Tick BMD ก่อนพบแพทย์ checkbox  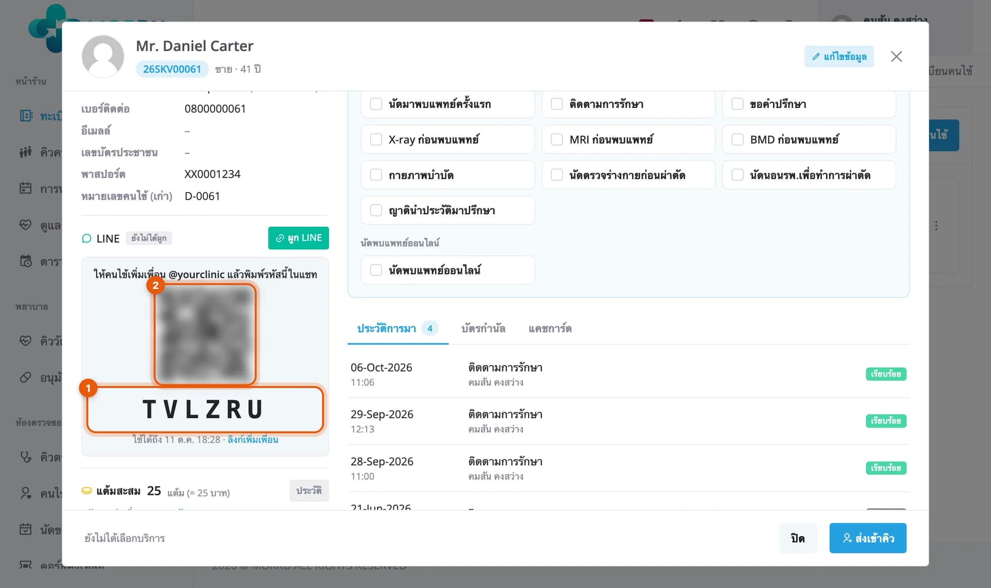pyautogui.click(x=737, y=140)
